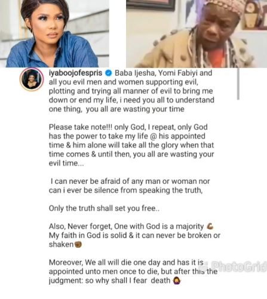Click the vertical scrollbar beside caption
Screen dimensions: 267x299
(238, 84)
